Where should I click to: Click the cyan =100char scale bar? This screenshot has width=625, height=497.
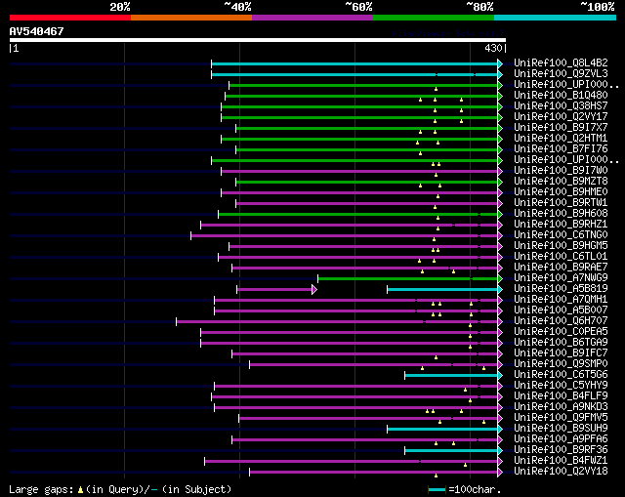click(x=437, y=489)
